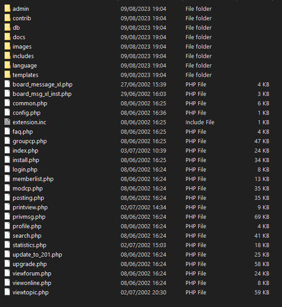Select the file name common.php
This screenshot has height=307, width=282.
(x=30, y=104)
